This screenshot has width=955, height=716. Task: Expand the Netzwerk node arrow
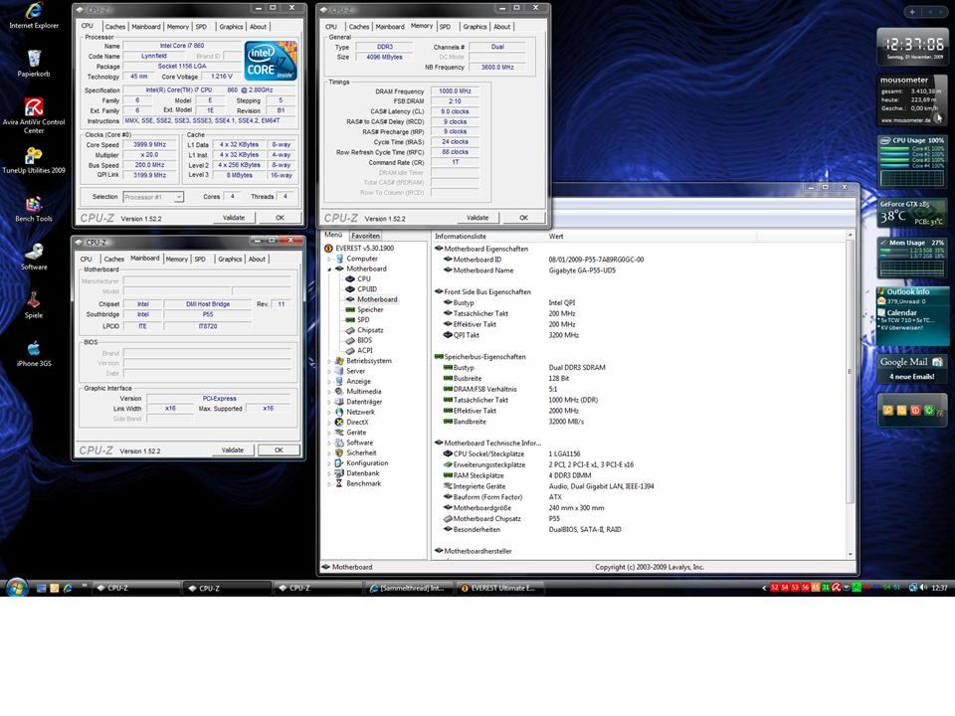coord(329,412)
